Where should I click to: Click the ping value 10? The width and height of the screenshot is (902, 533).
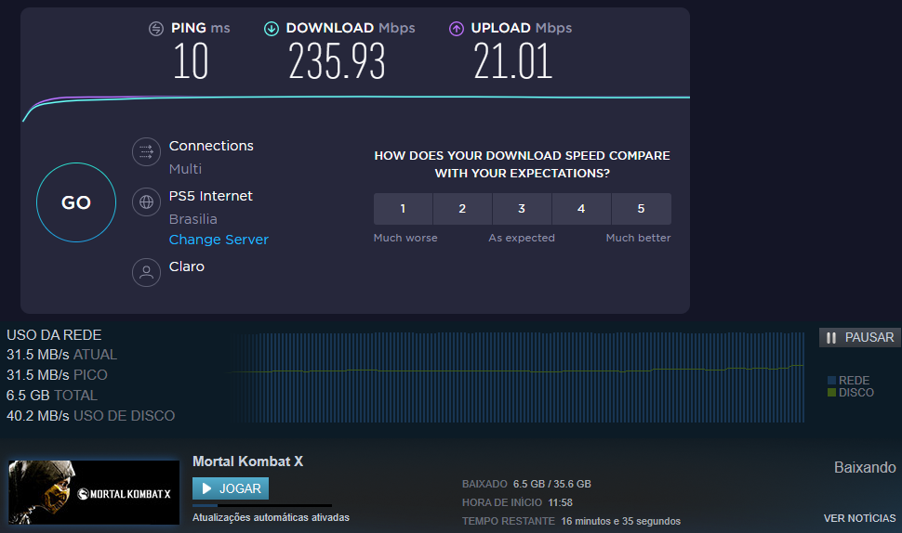pos(191,61)
